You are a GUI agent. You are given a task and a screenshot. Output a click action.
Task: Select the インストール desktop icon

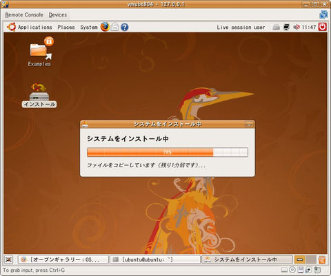pyautogui.click(x=39, y=95)
